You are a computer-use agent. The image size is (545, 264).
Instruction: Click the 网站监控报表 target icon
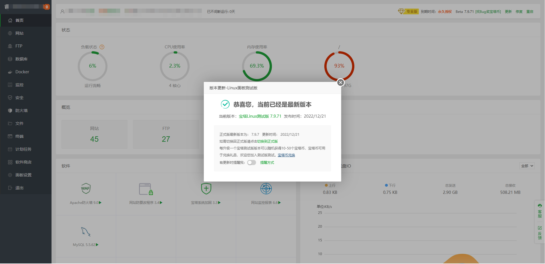coord(266,188)
